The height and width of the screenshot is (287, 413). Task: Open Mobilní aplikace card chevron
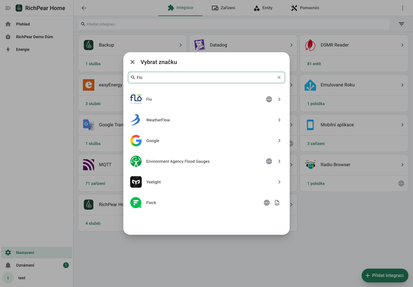click(402, 125)
